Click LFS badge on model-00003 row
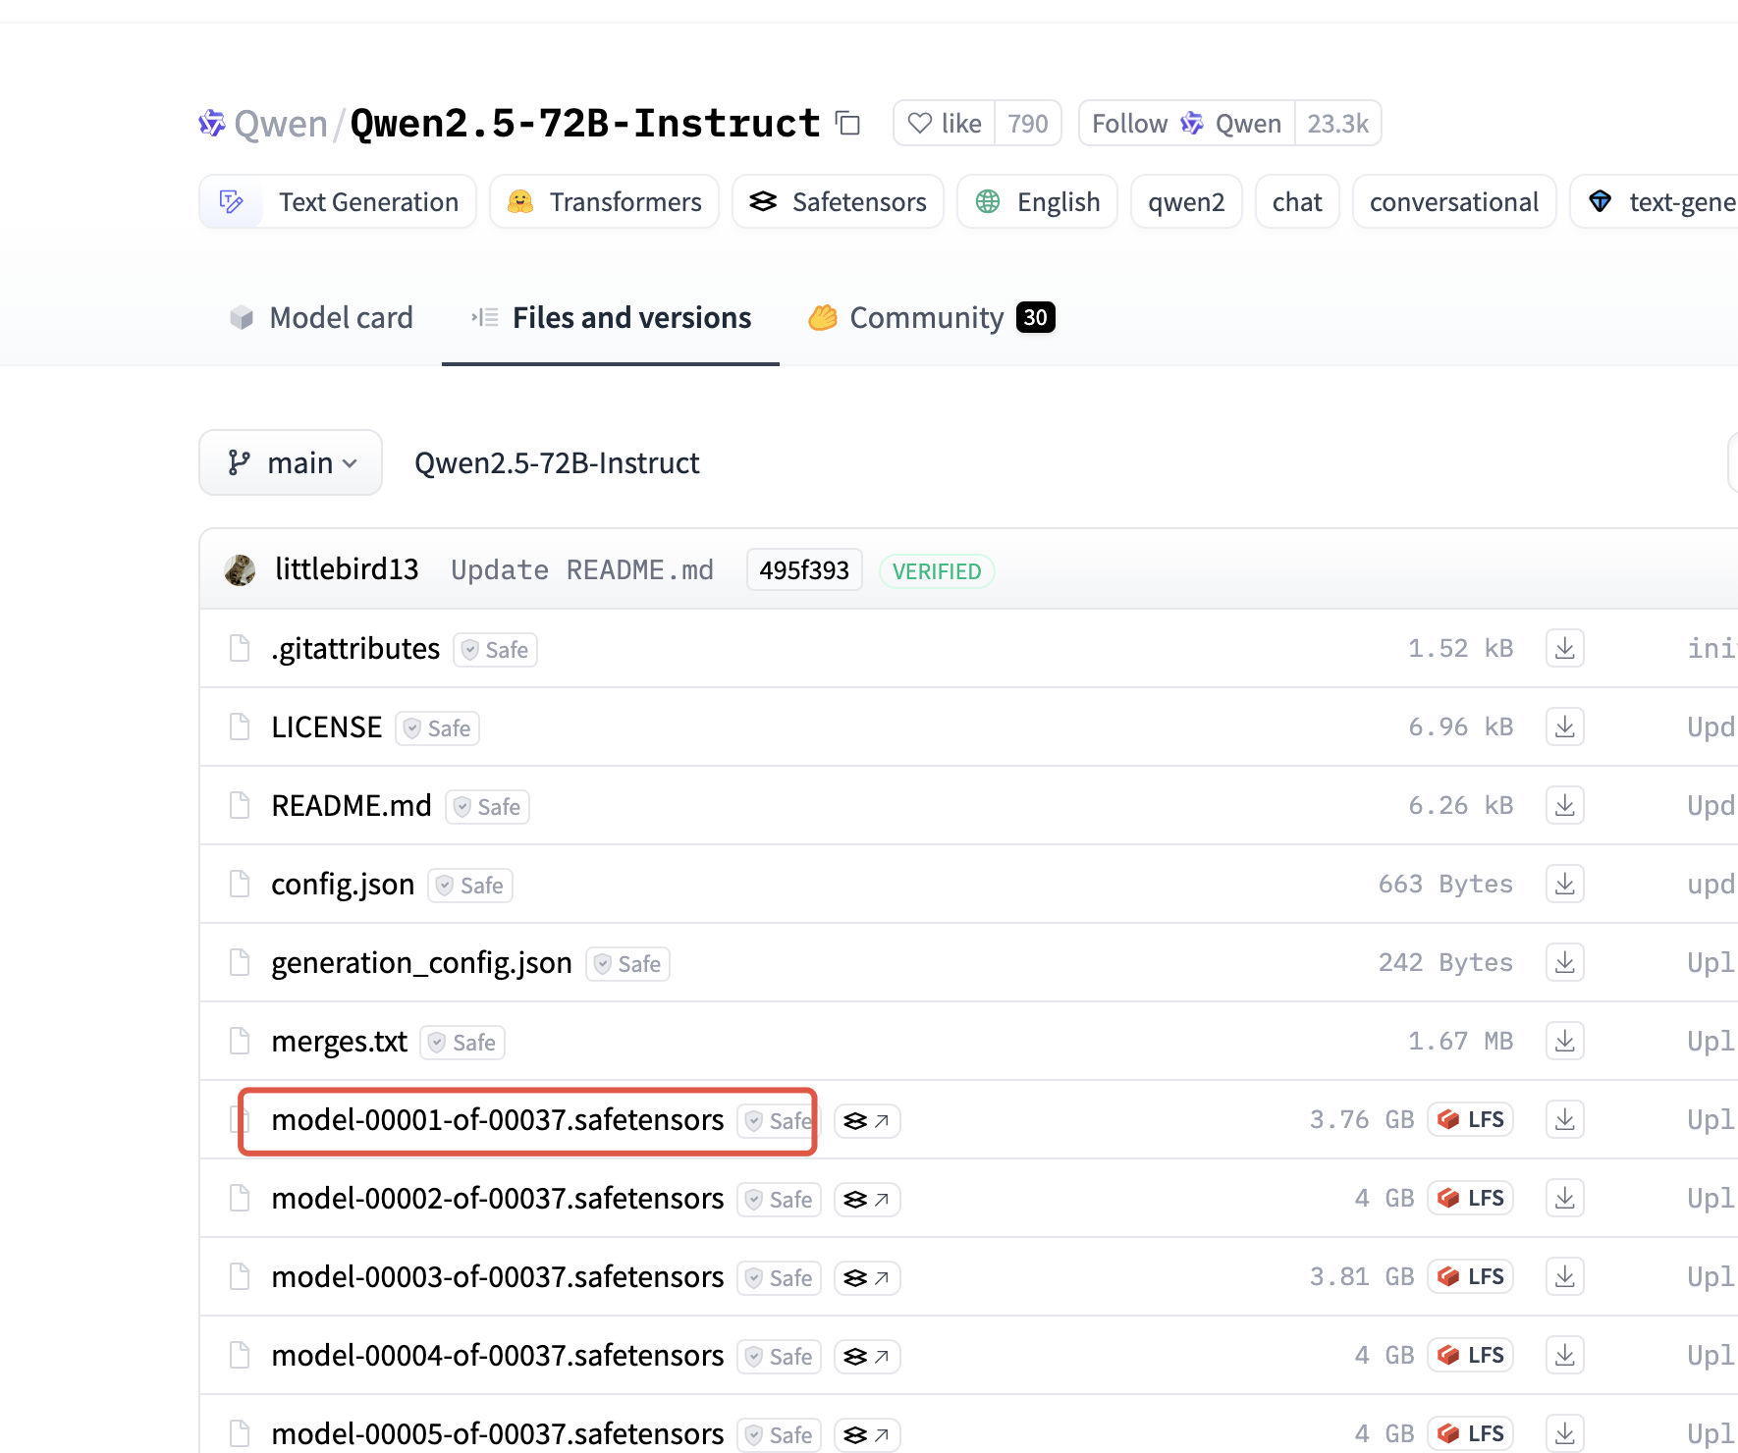The width and height of the screenshot is (1738, 1453). click(x=1470, y=1276)
